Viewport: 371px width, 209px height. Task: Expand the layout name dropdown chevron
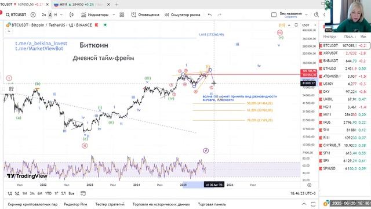pyautogui.click(x=307, y=15)
